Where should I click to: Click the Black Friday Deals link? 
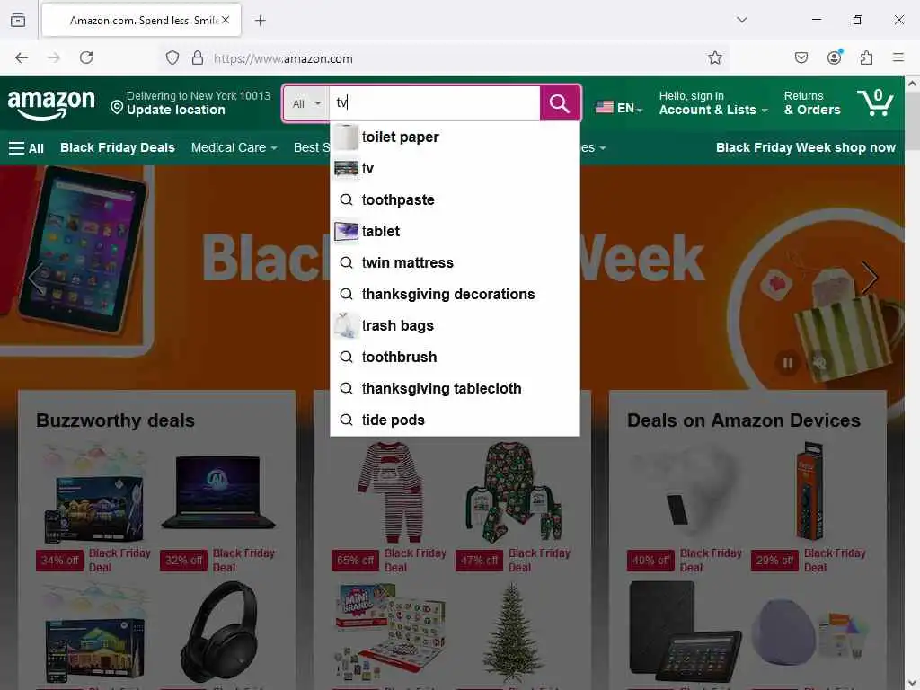(118, 148)
